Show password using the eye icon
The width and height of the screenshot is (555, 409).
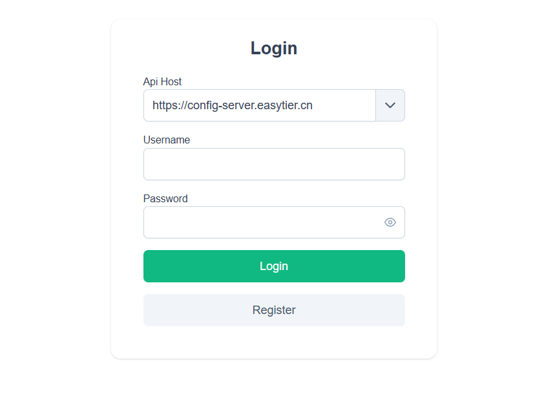coord(390,222)
